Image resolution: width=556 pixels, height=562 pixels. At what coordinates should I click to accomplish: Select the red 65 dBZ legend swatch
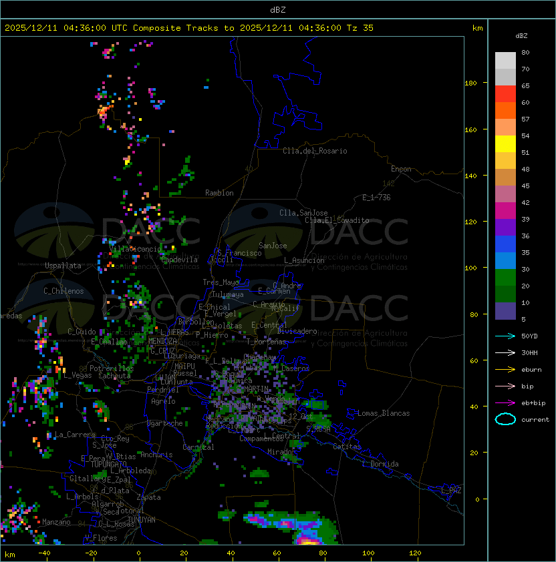505,94
